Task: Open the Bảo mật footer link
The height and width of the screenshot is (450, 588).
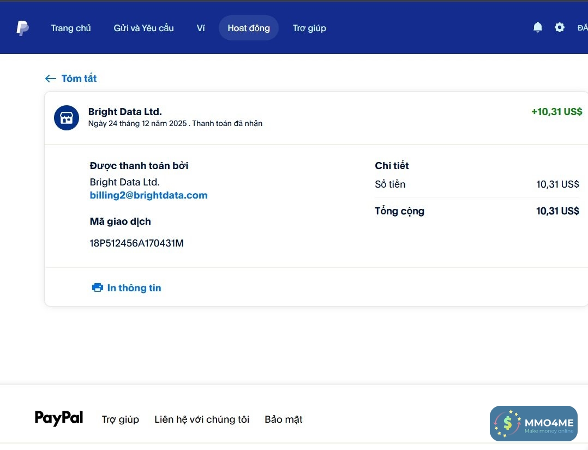Action: click(284, 419)
